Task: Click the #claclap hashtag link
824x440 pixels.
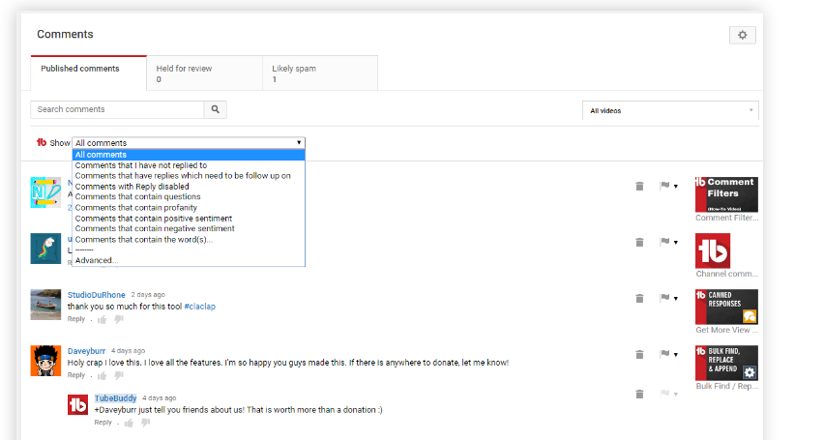Action: [199, 307]
